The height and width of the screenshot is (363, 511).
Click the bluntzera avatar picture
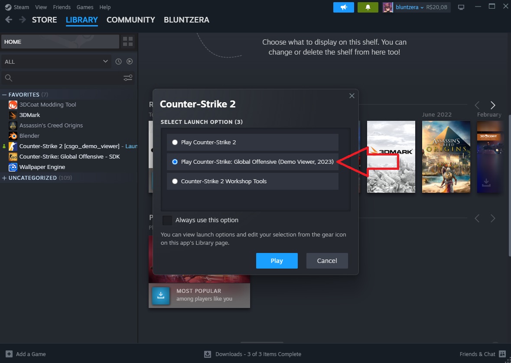(387, 7)
